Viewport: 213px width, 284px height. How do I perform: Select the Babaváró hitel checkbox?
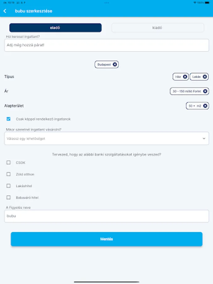[x=9, y=198]
